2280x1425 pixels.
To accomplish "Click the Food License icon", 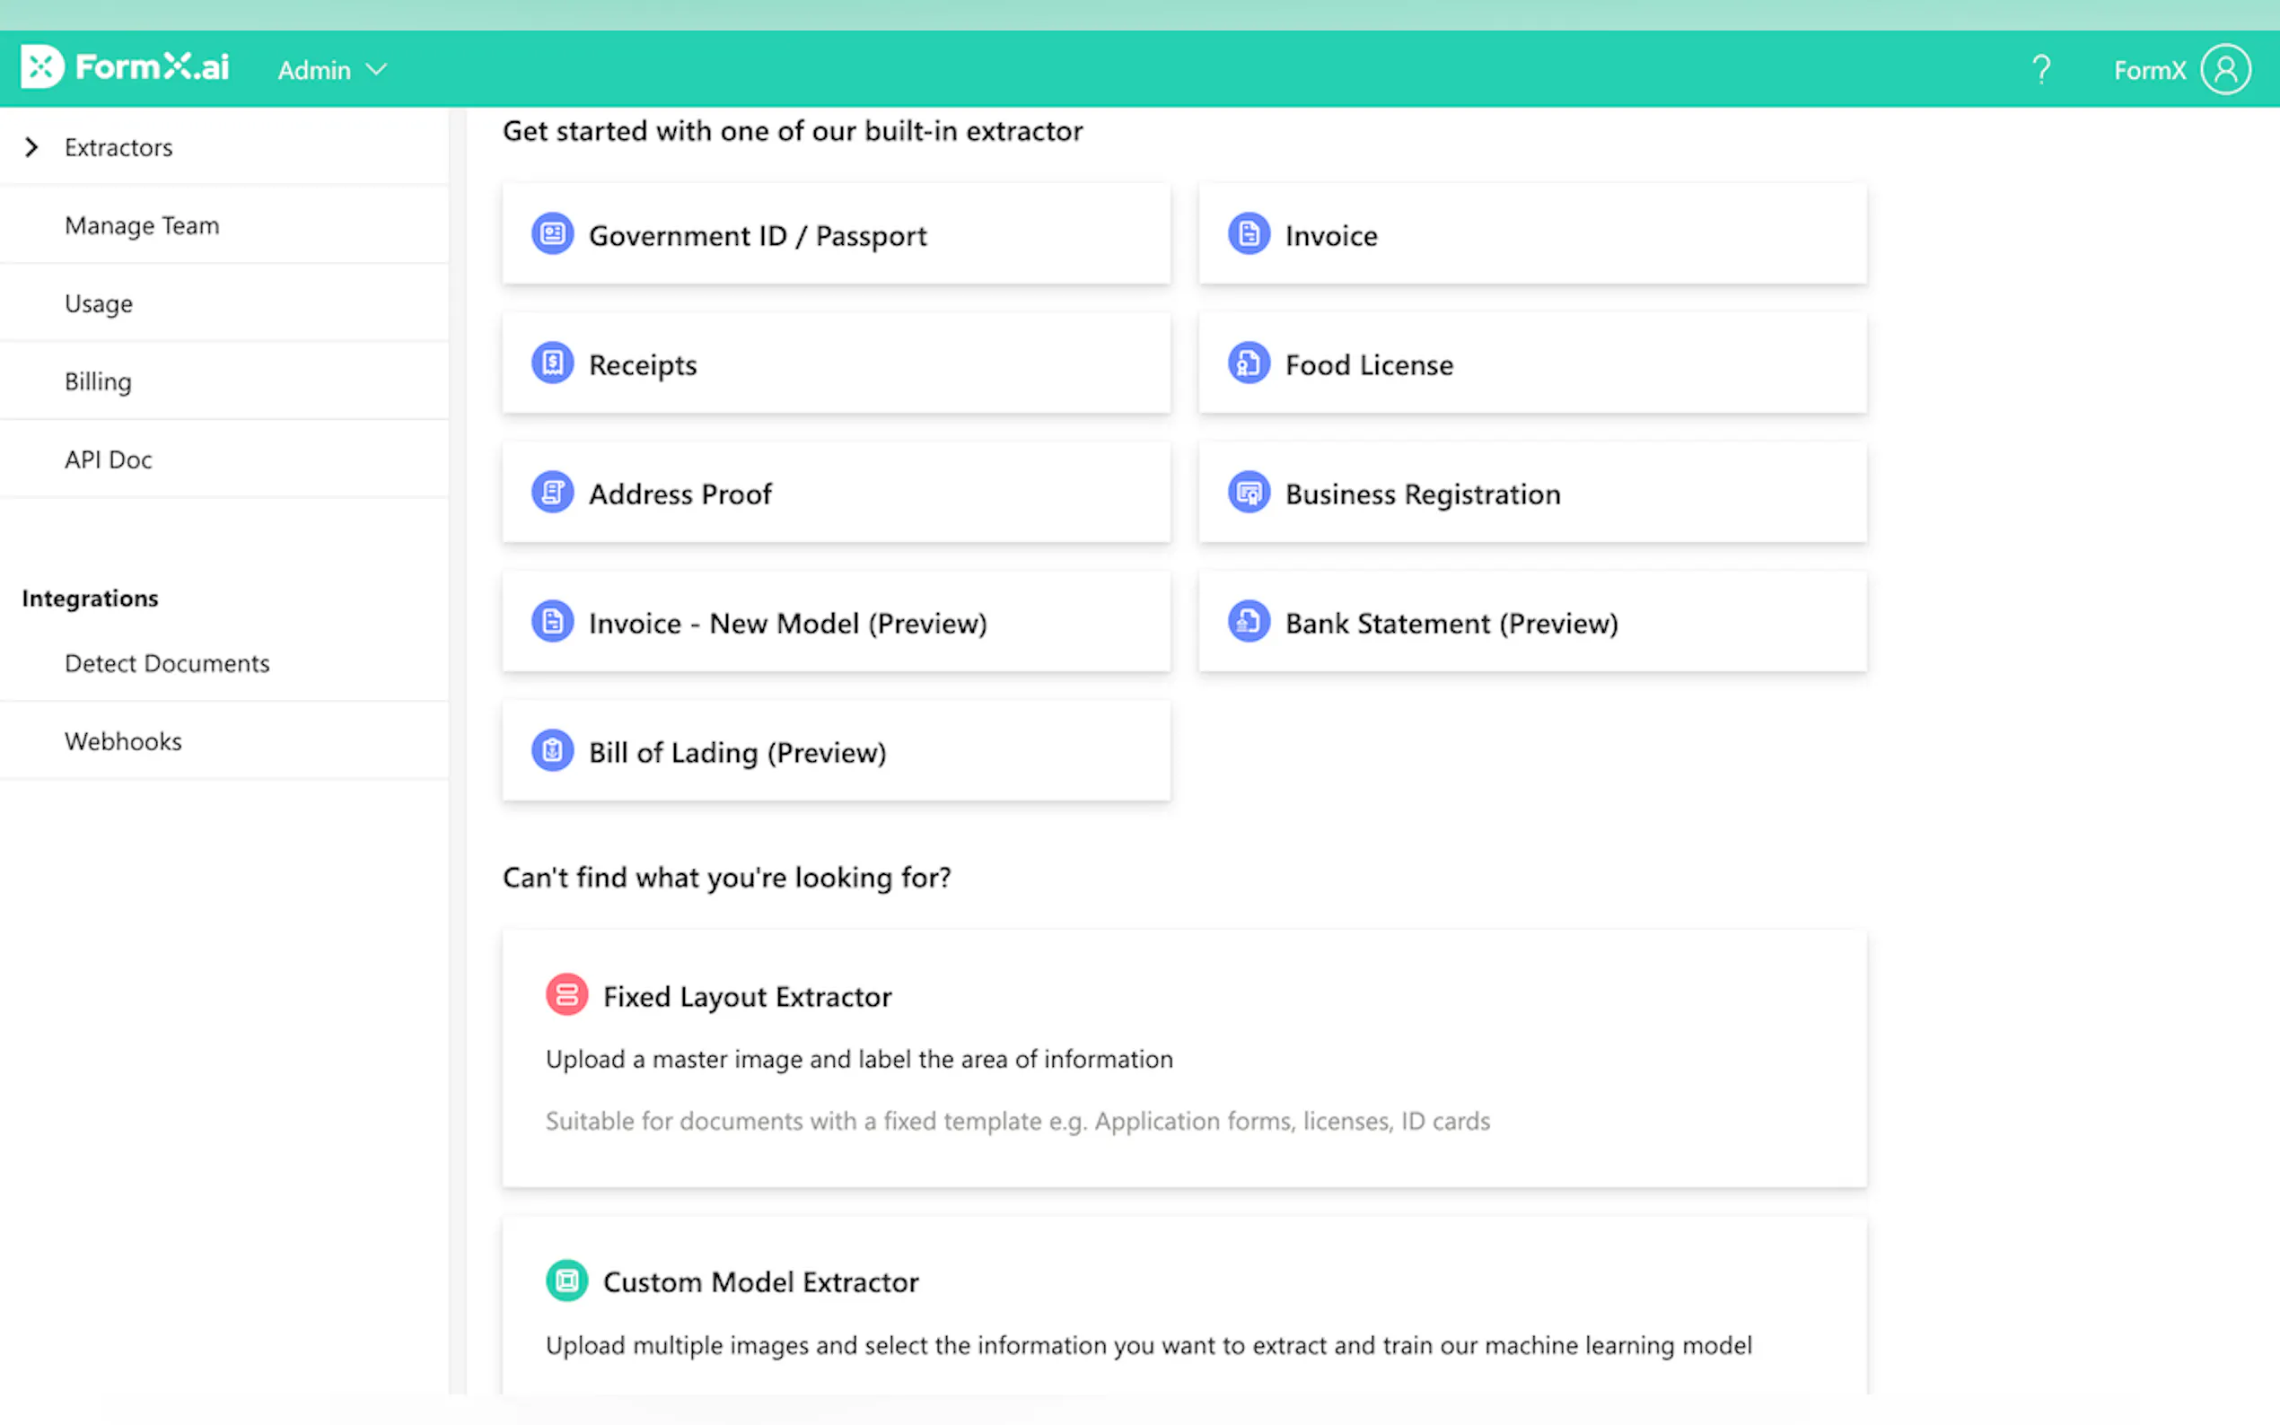I will [x=1249, y=363].
